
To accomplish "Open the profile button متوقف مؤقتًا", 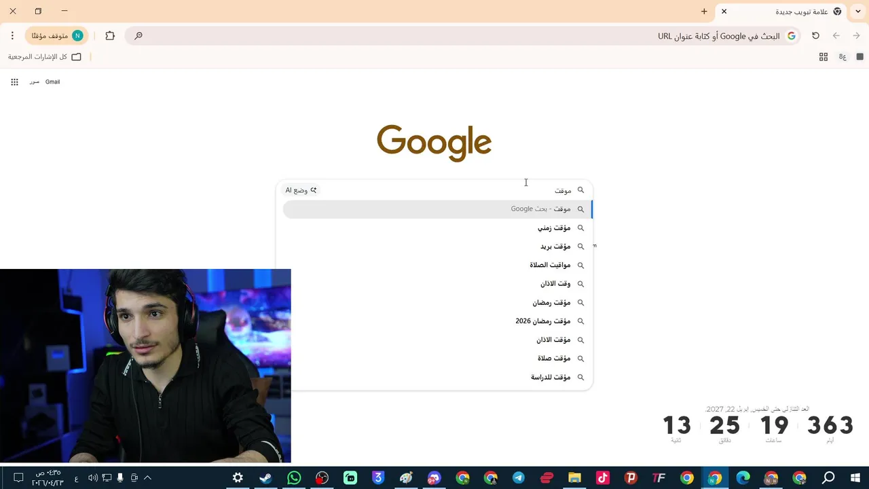I will 57,36.
